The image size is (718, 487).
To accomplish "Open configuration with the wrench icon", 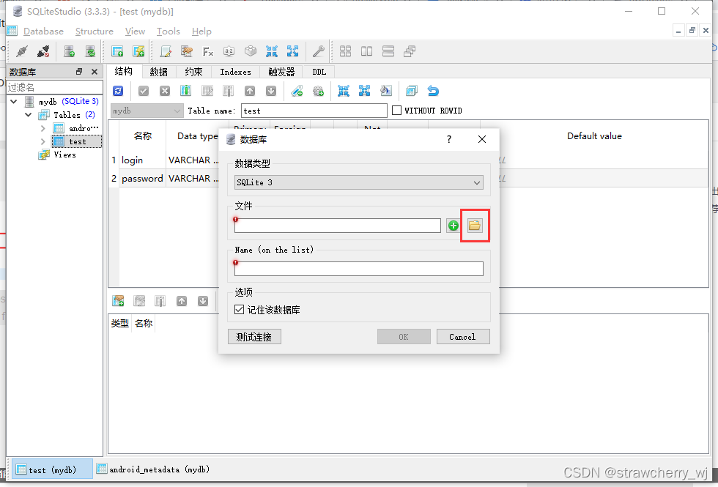I will point(318,51).
